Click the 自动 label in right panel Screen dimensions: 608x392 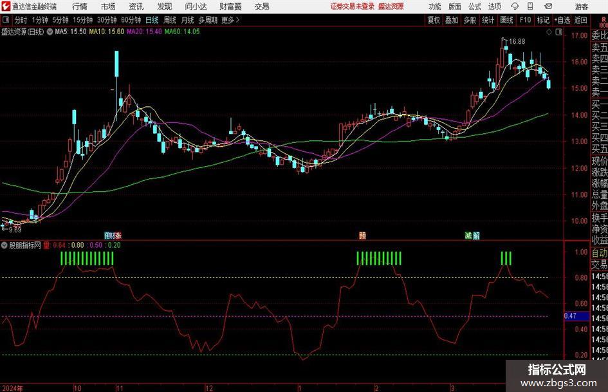(600, 253)
